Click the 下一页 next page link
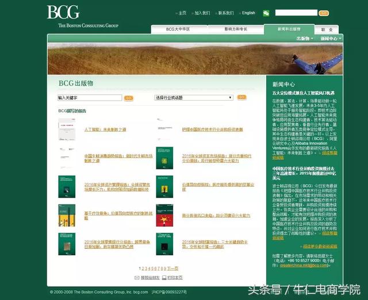Image resolution: width=368 pixels, height=300 pixels. 172,268
